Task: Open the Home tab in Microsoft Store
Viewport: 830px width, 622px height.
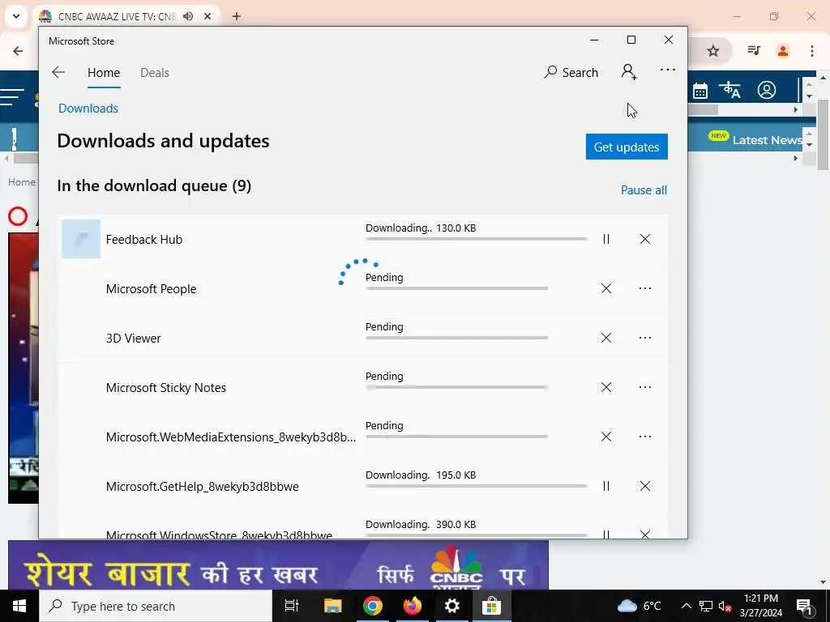Action: pos(104,72)
